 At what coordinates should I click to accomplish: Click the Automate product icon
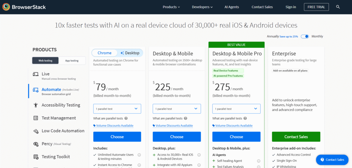(x=35, y=90)
